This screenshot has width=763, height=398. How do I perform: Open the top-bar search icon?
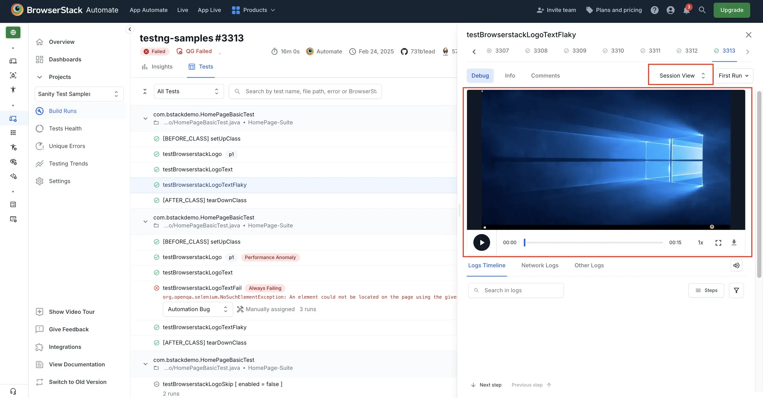702,10
